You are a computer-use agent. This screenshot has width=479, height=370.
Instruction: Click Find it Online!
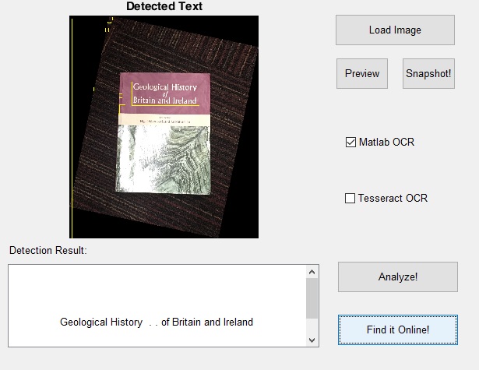pyautogui.click(x=398, y=329)
